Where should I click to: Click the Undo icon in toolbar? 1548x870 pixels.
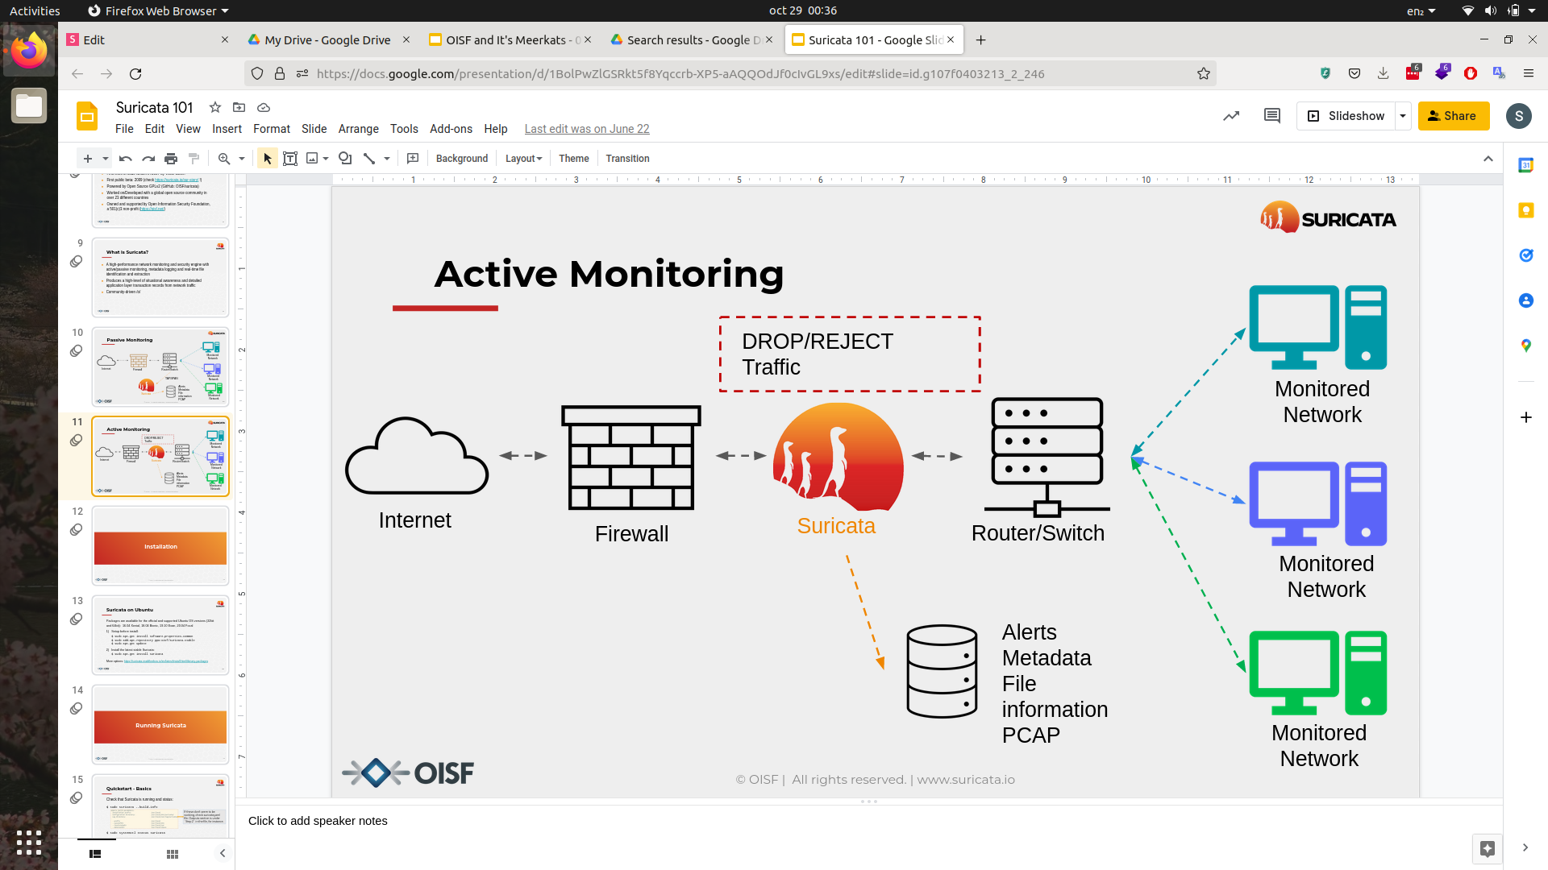[125, 159]
